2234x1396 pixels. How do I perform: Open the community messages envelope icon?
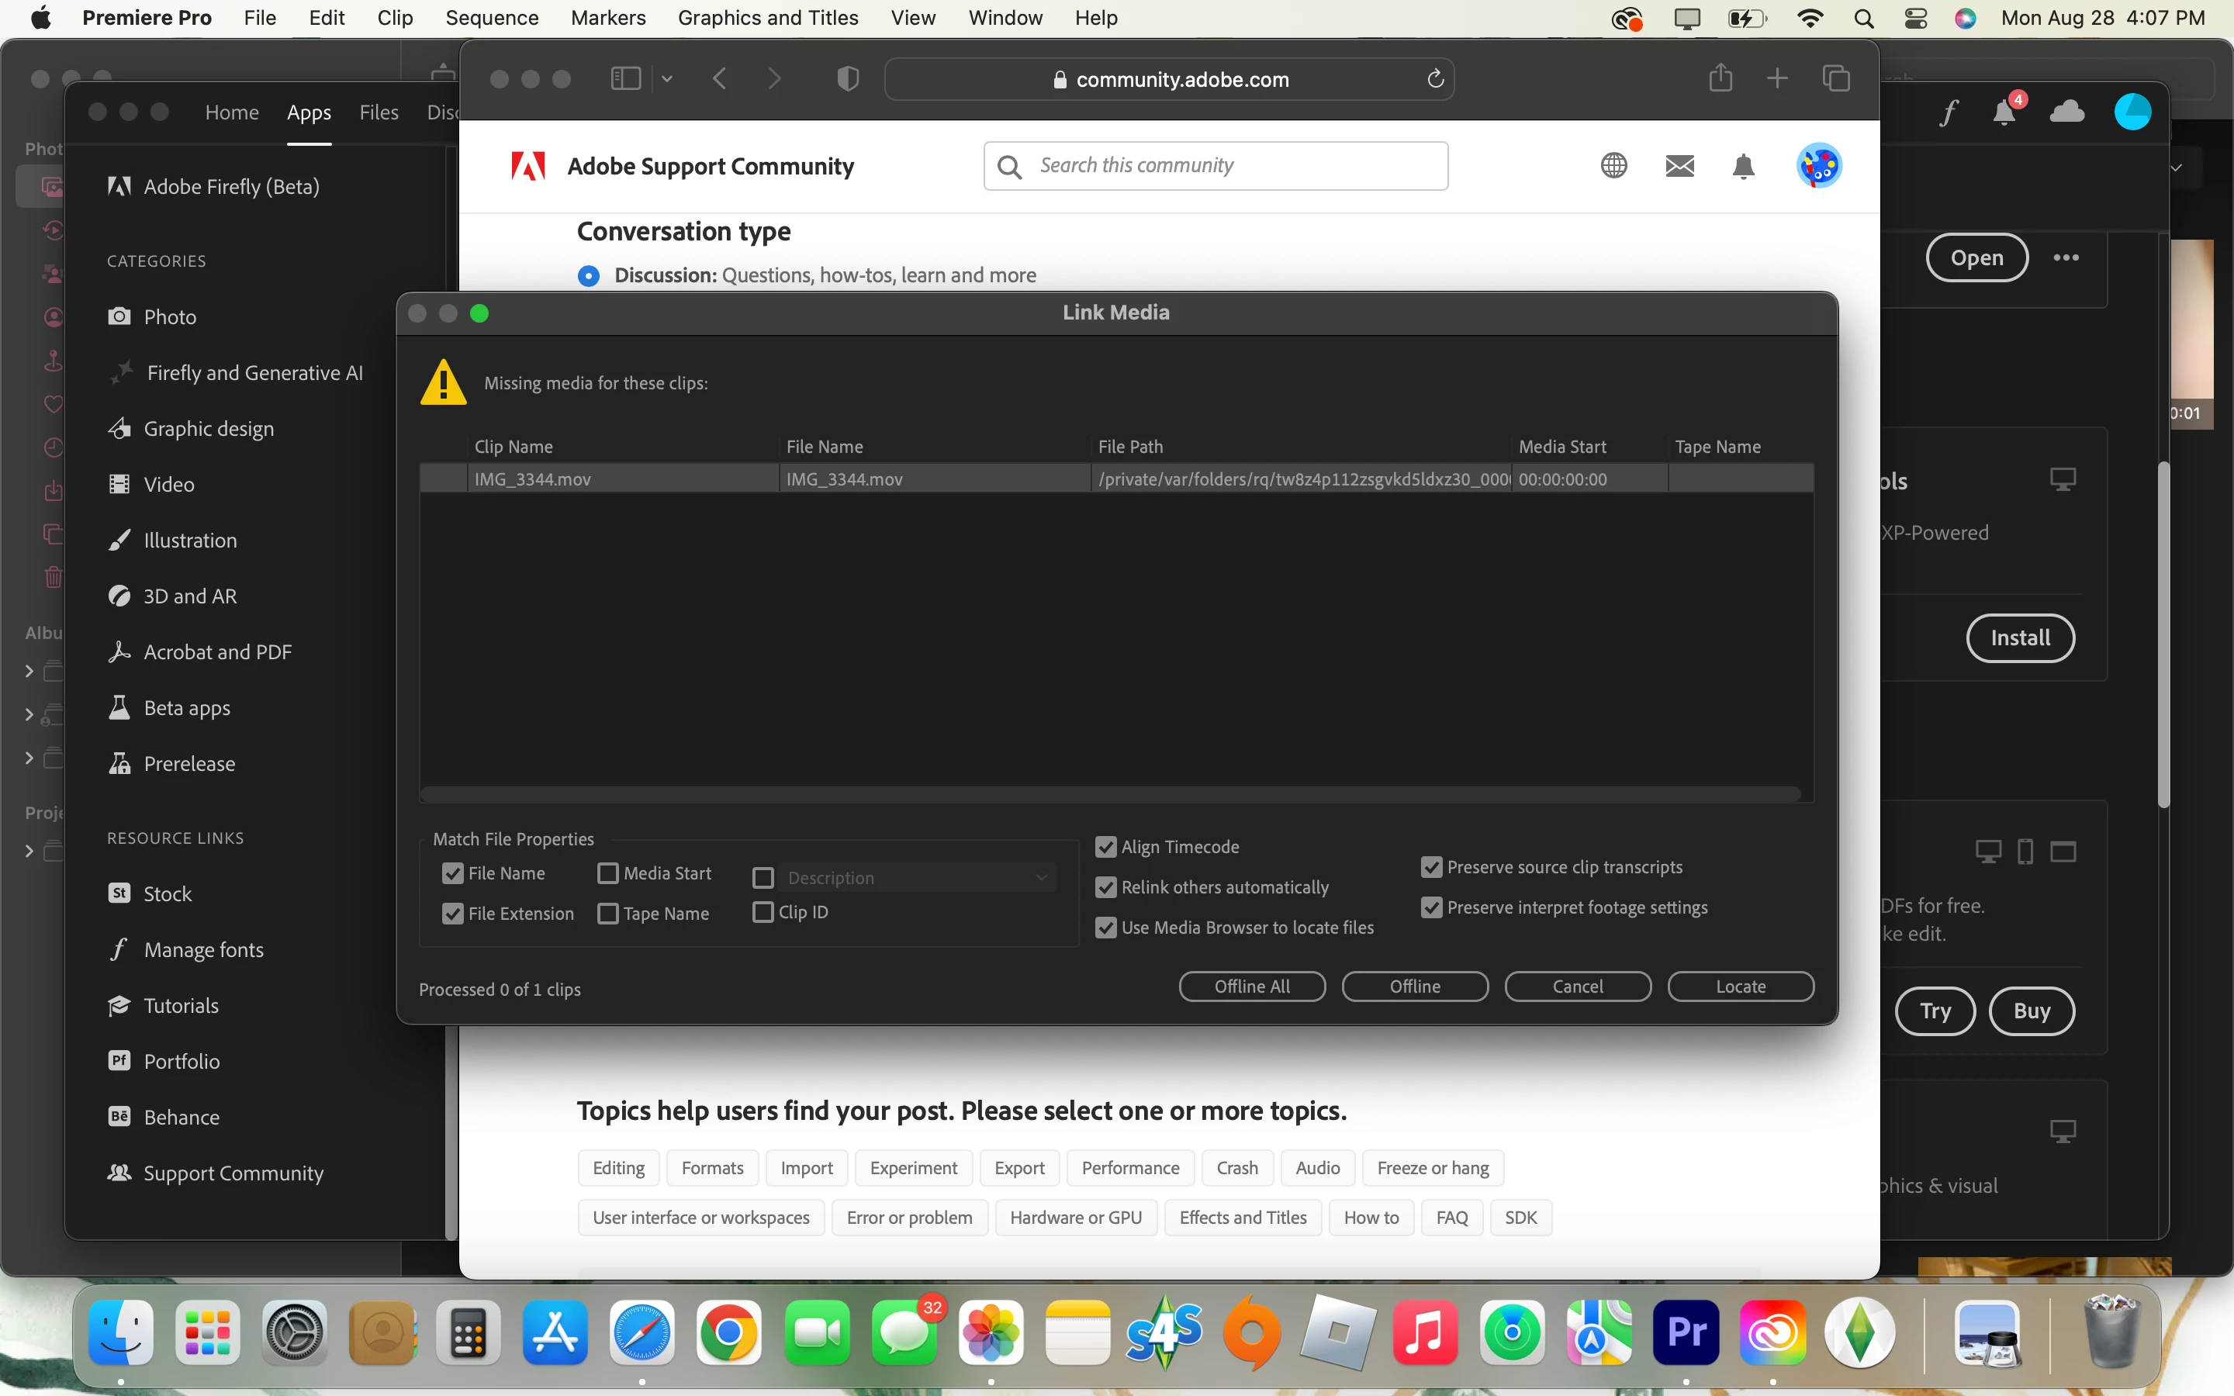click(1679, 166)
